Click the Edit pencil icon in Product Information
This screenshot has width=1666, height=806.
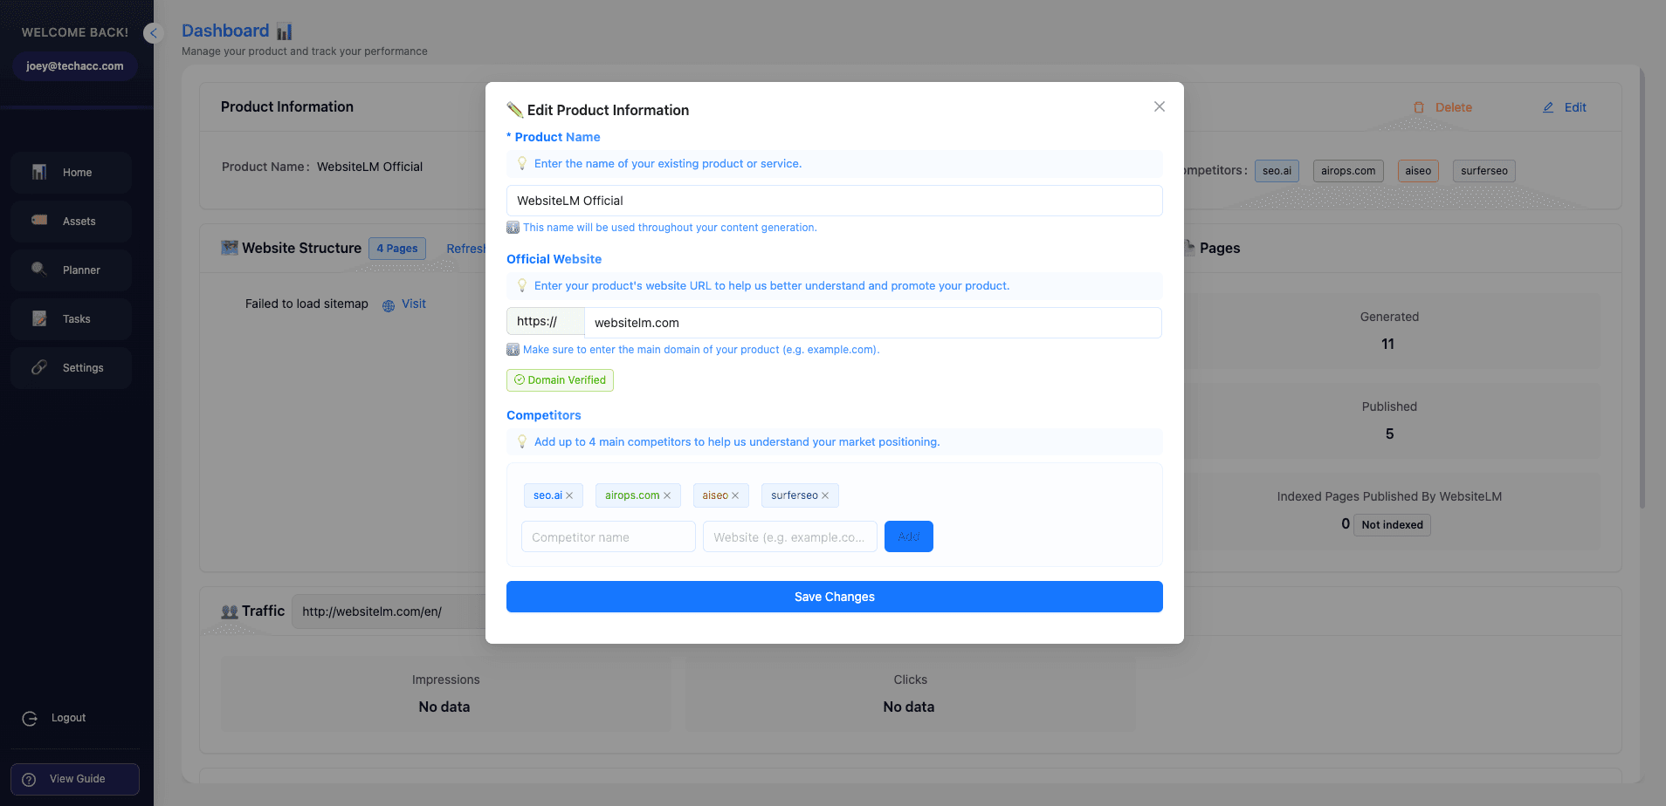pos(1548,107)
